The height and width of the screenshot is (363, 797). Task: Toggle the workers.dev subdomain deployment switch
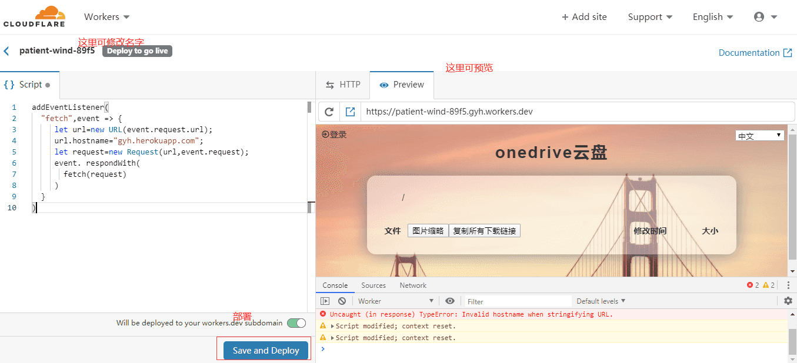pyautogui.click(x=296, y=322)
